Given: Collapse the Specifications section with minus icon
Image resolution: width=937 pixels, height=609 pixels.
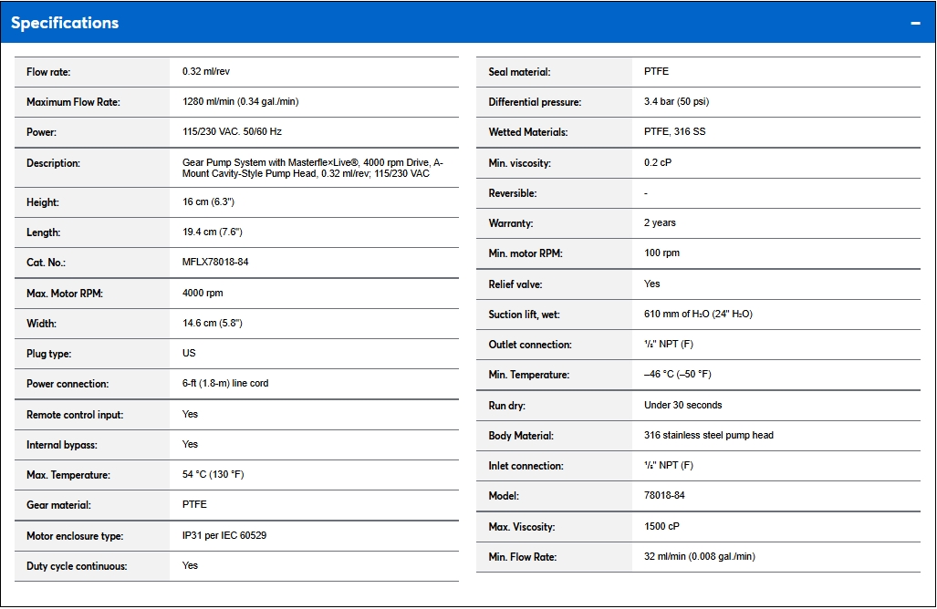Looking at the screenshot, I should (915, 23).
